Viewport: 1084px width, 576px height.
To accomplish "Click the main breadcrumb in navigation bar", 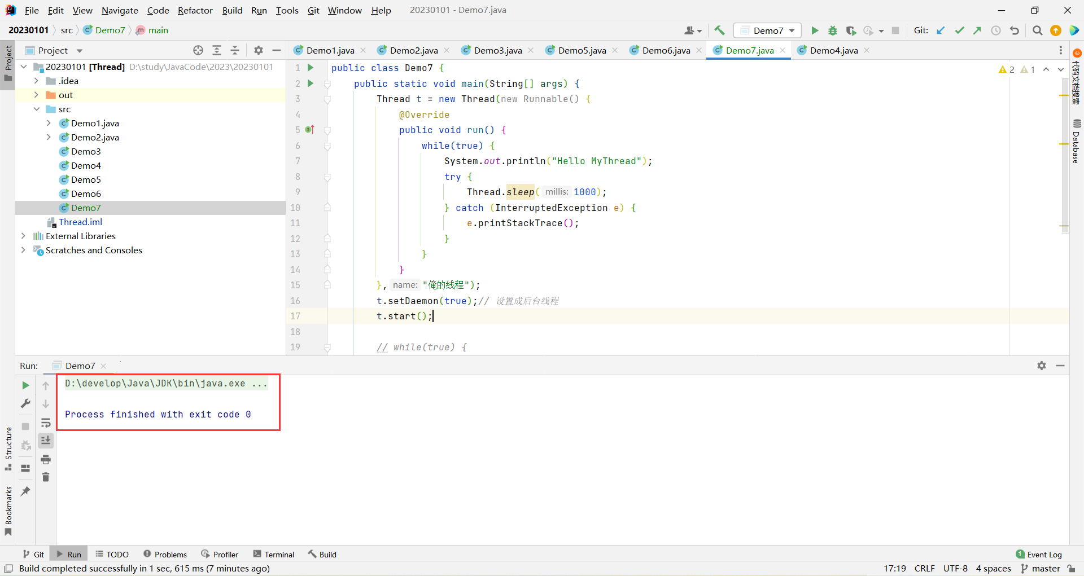I will tap(152, 30).
